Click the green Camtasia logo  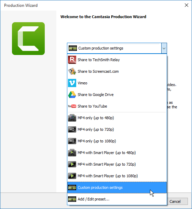[x=28, y=39]
